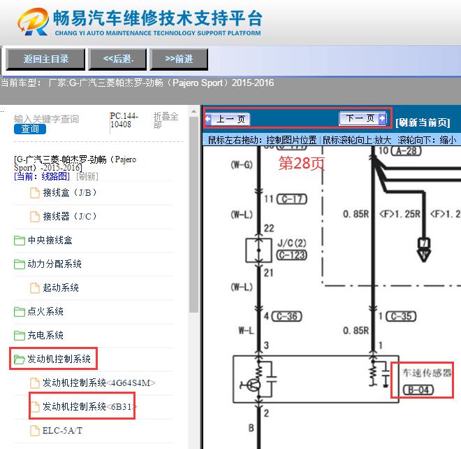The height and width of the screenshot is (449, 461).
Task: Open 接线盒（J/B） tree item
Action: pos(70,192)
